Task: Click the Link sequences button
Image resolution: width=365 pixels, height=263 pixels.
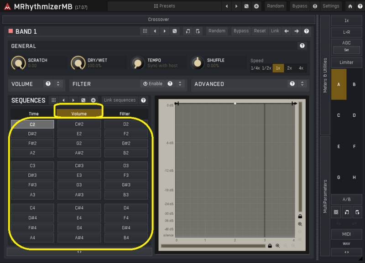Action: 120,100
